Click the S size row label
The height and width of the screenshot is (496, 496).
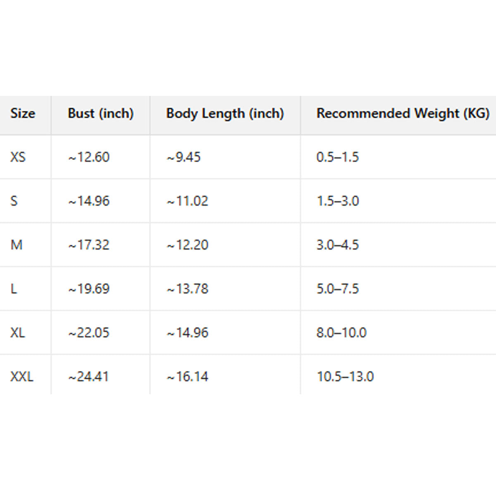pos(14,201)
